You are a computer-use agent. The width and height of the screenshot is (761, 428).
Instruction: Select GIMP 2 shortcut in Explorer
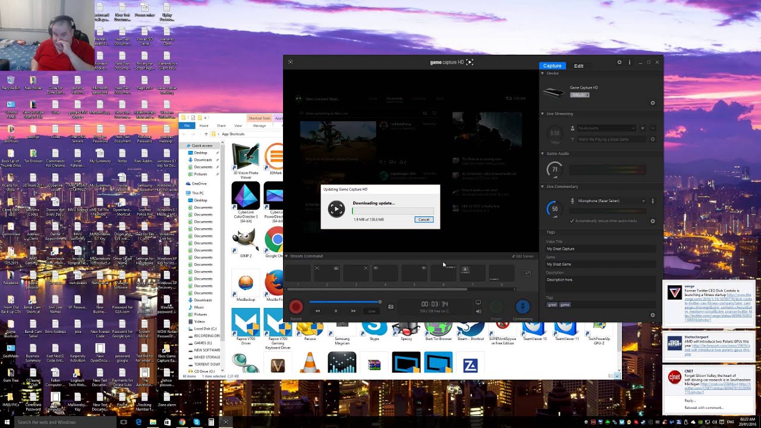(x=246, y=244)
